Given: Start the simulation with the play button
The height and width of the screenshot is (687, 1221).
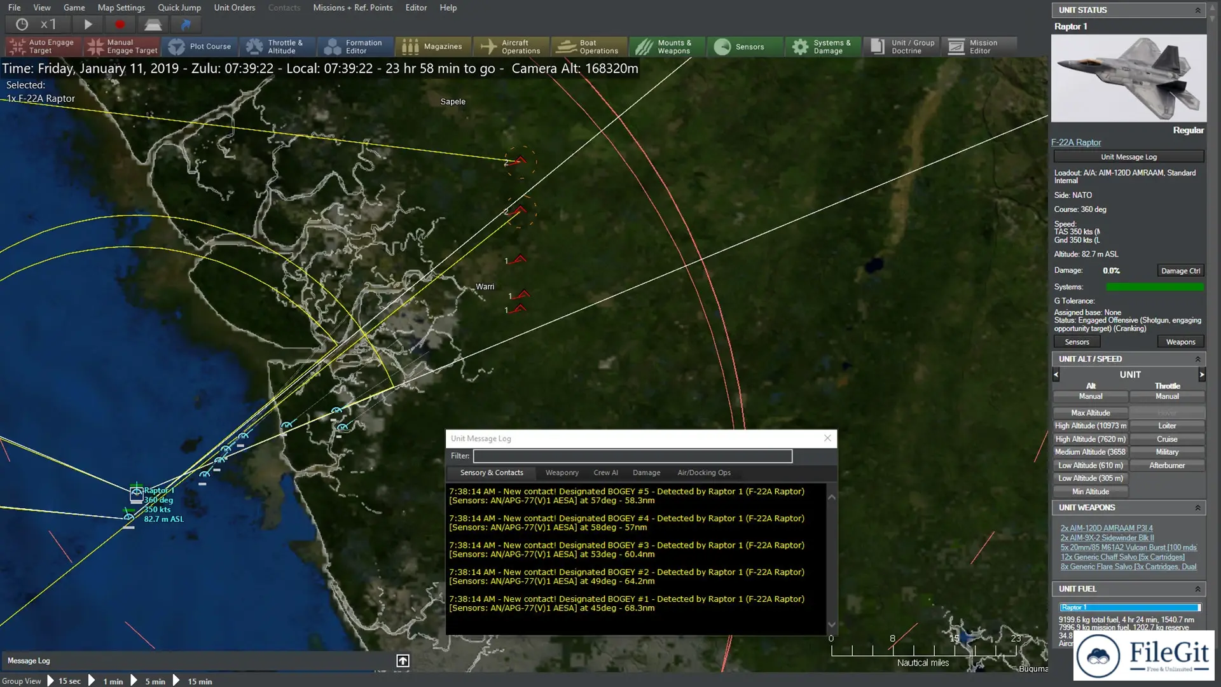Looking at the screenshot, I should pyautogui.click(x=88, y=24).
